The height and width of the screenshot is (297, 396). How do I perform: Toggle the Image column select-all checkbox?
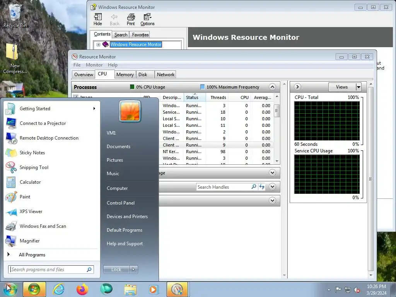tap(75, 97)
